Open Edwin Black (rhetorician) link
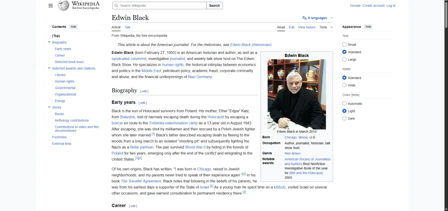Image resolution: width=448 pixels, height=211 pixels. click(x=251, y=45)
